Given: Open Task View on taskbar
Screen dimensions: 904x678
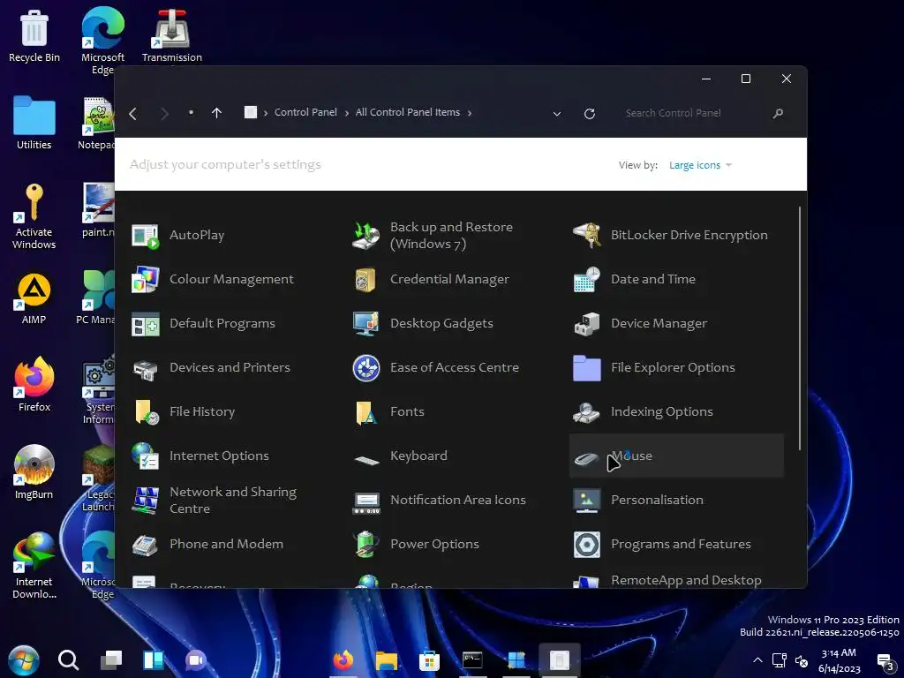Looking at the screenshot, I should 110,660.
